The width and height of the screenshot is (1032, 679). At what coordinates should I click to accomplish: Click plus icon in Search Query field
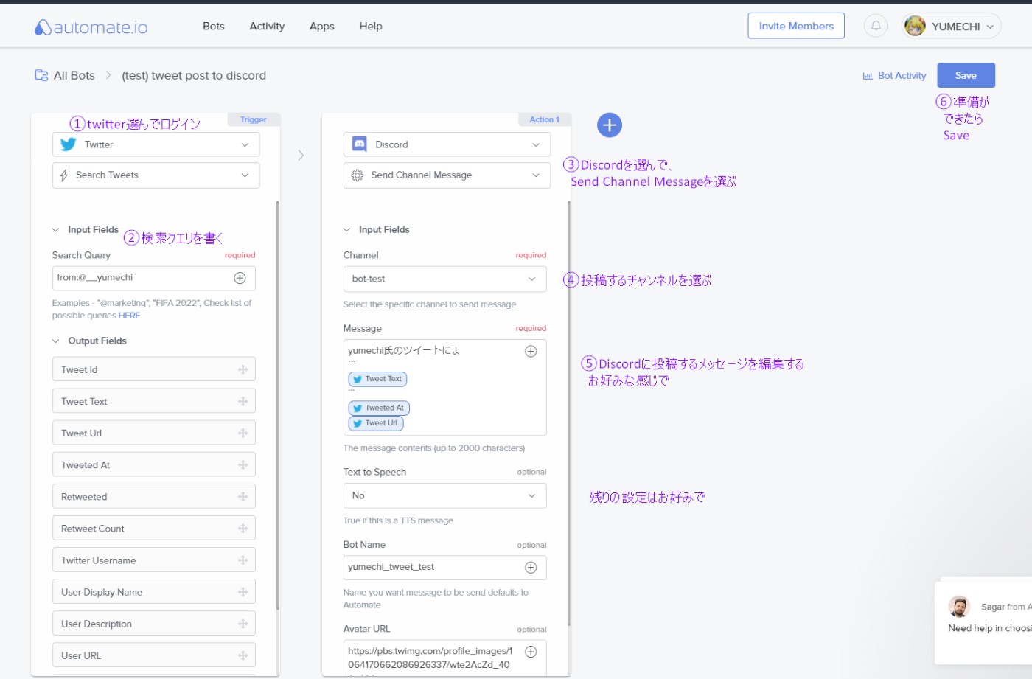240,278
